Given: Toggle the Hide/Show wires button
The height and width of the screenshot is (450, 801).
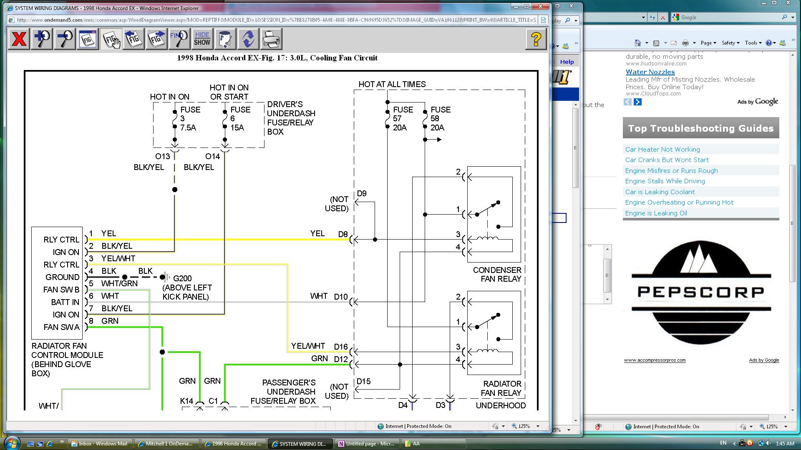Looking at the screenshot, I should click(202, 39).
